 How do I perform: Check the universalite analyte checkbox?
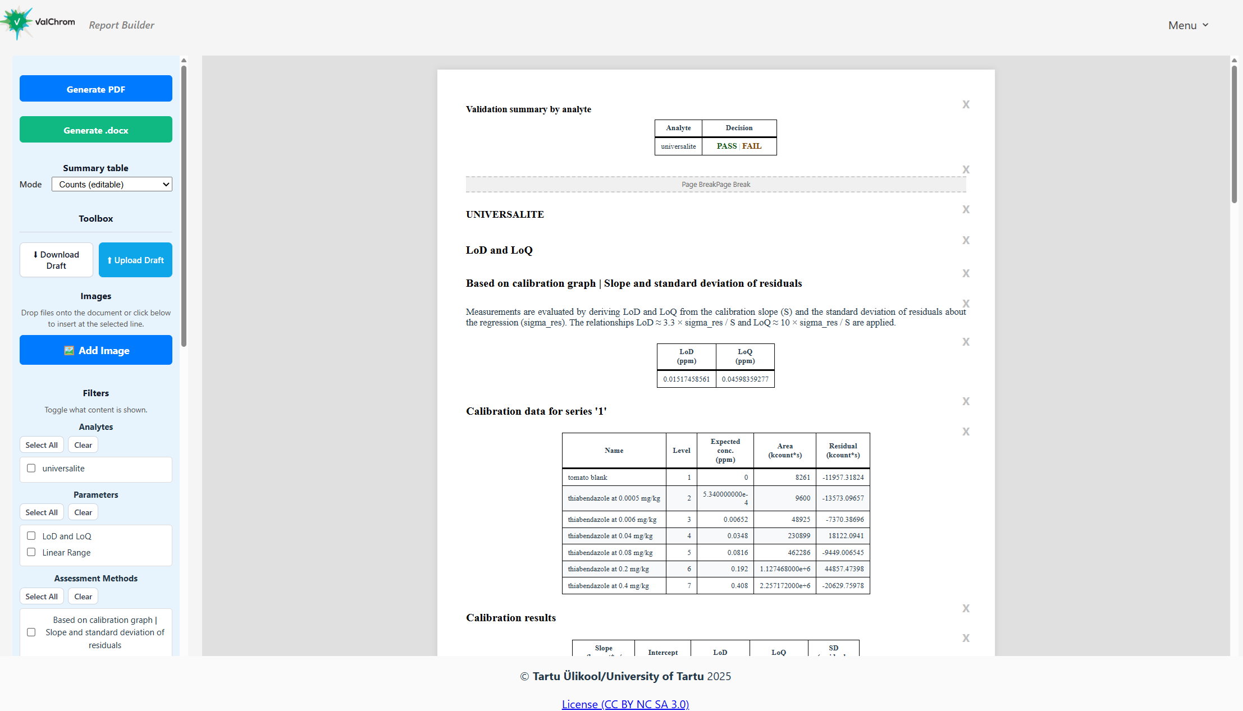click(x=31, y=468)
